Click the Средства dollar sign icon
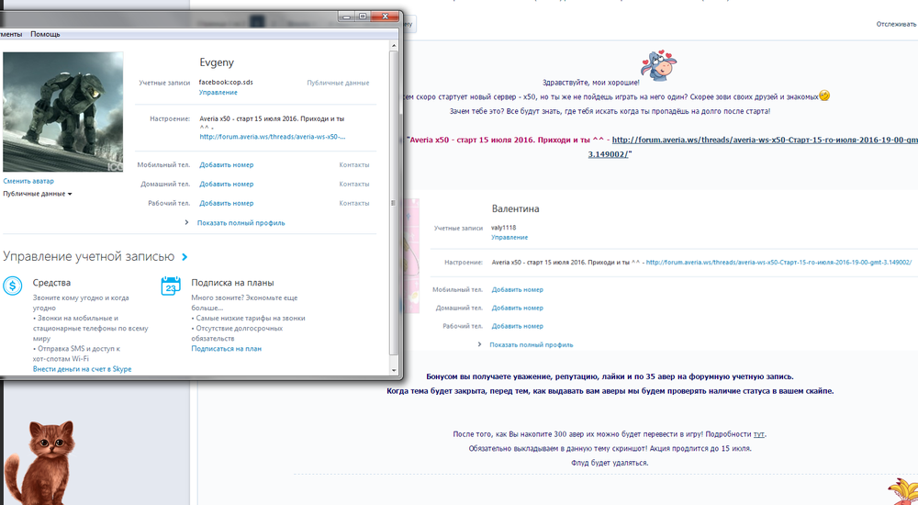The image size is (918, 505). (x=13, y=286)
